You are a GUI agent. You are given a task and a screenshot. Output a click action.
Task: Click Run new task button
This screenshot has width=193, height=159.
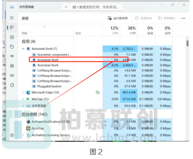[118, 18]
